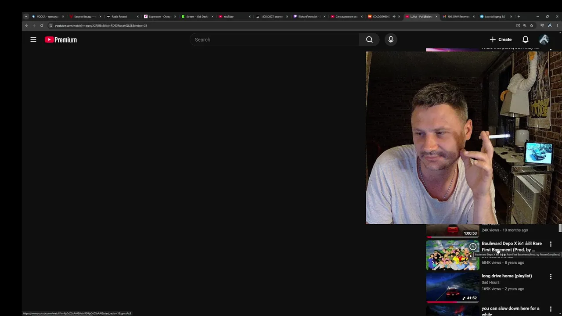Switch to the VODKA browser tab
The height and width of the screenshot is (316, 562).
47,17
